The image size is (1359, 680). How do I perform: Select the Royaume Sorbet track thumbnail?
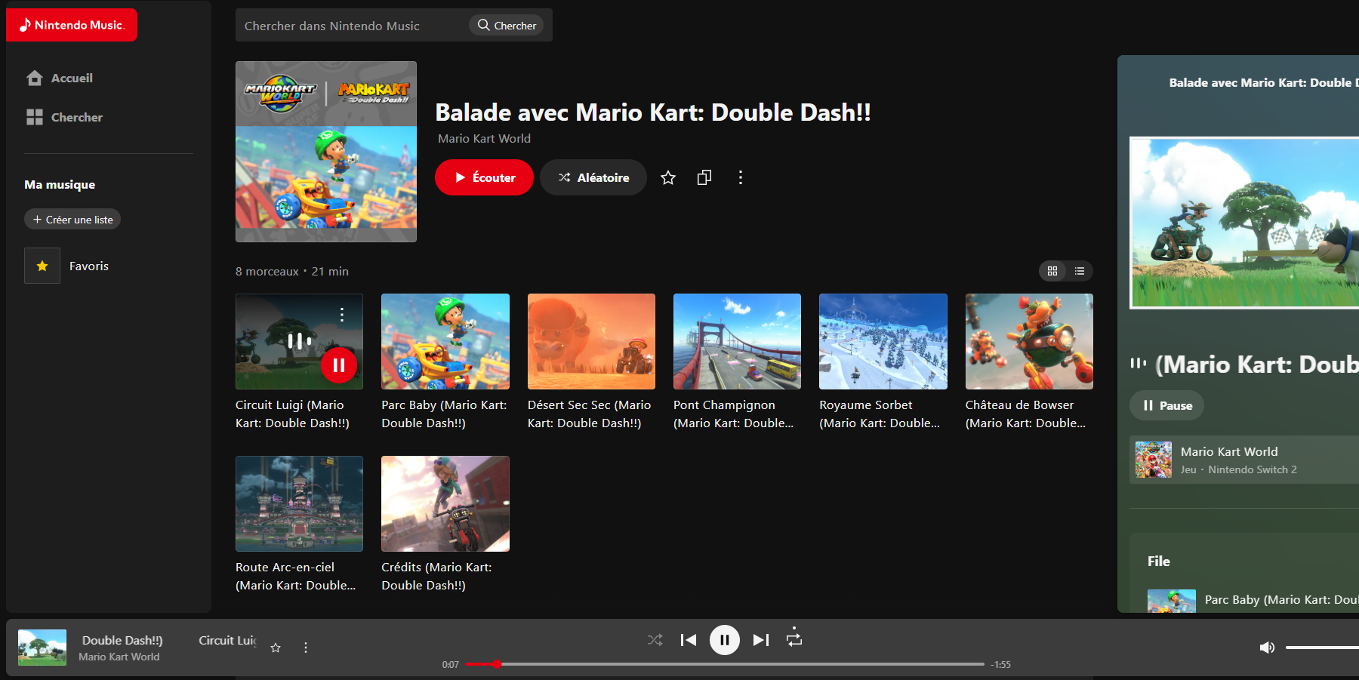tap(883, 341)
